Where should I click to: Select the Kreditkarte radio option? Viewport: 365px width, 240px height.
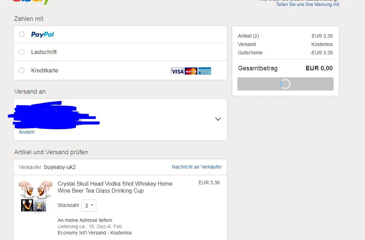[x=22, y=70]
